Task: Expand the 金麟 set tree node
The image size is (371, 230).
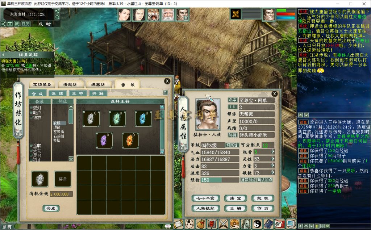Action: pos(31,146)
